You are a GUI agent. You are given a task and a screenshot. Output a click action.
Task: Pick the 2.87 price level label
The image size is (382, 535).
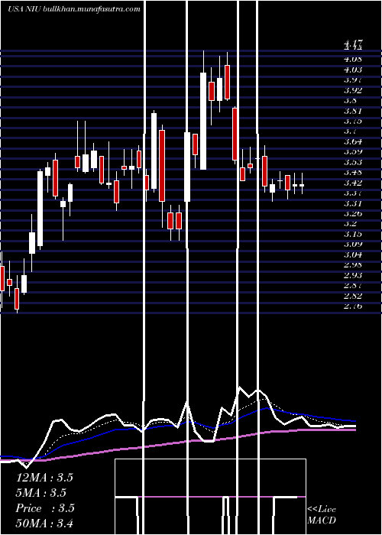click(x=353, y=285)
